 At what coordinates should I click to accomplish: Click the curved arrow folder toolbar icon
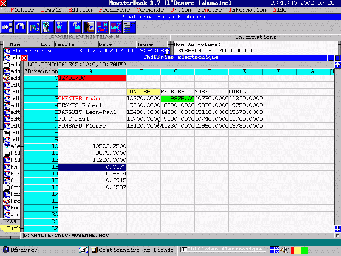20,27
